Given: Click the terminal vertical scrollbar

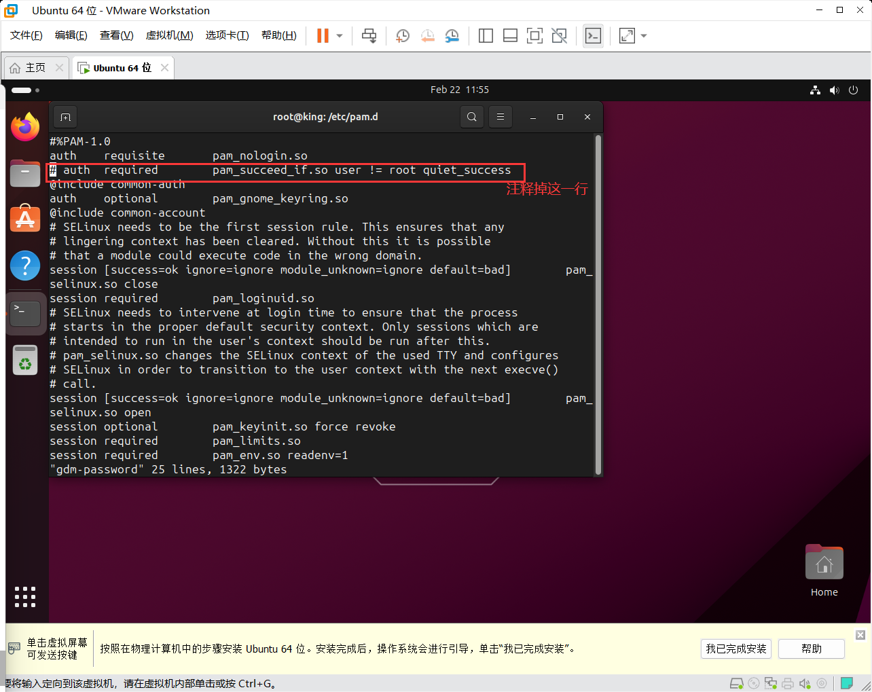Looking at the screenshot, I should click(x=598, y=304).
